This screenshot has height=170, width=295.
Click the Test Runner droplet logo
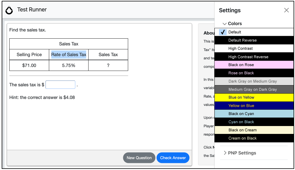pos(9,10)
